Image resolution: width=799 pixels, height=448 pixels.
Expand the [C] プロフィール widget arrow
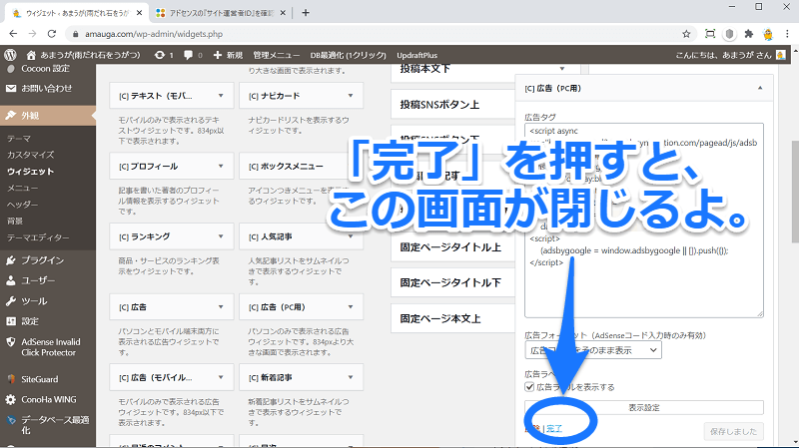pos(220,166)
